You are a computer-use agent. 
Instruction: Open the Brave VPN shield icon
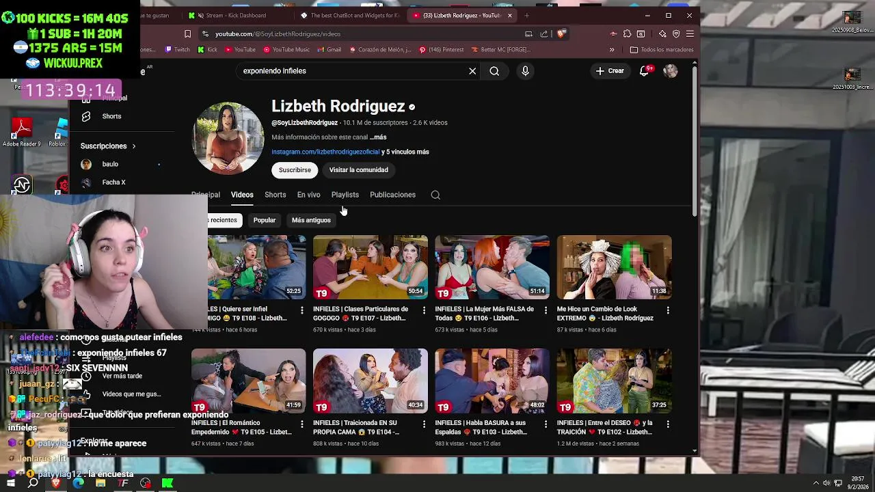[676, 33]
